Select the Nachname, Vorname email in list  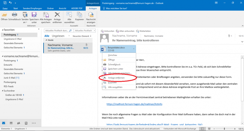pyautogui.click(x=68, y=48)
